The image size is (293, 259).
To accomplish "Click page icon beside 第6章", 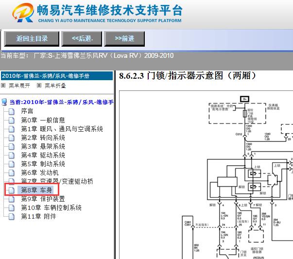I will tap(12, 173).
